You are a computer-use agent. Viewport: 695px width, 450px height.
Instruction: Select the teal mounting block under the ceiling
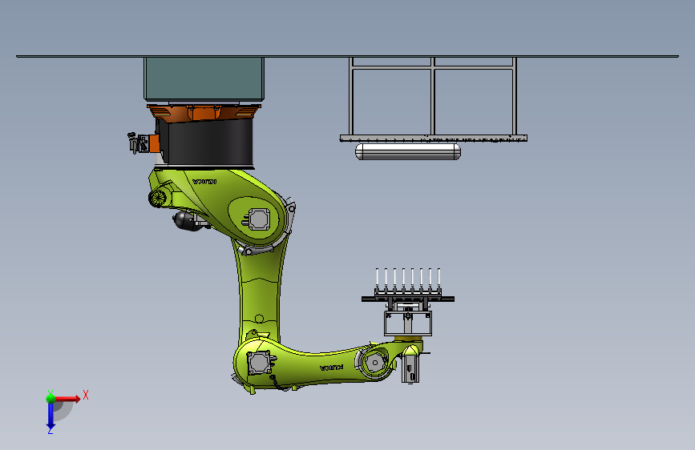tap(204, 78)
